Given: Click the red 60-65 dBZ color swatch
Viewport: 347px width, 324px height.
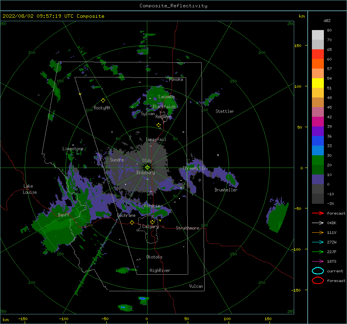Looking at the screenshot, I should tap(318, 54).
